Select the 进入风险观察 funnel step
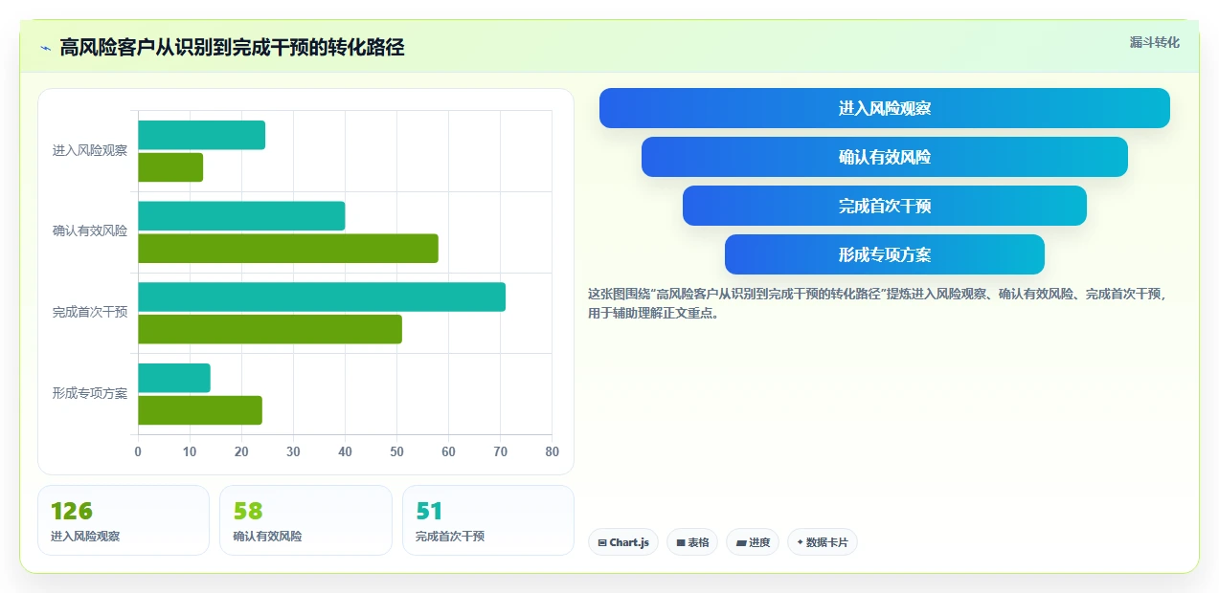This screenshot has width=1219, height=593. pos(884,108)
